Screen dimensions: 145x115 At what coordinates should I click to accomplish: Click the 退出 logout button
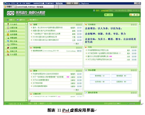134,15
